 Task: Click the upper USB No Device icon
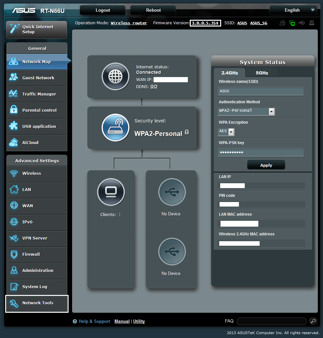(x=172, y=192)
